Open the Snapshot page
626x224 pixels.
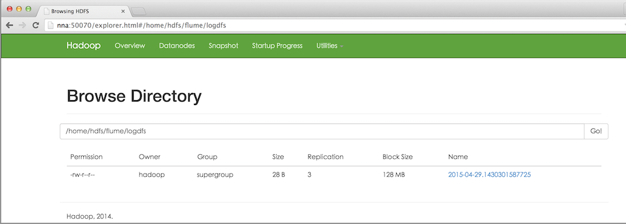[x=223, y=46]
